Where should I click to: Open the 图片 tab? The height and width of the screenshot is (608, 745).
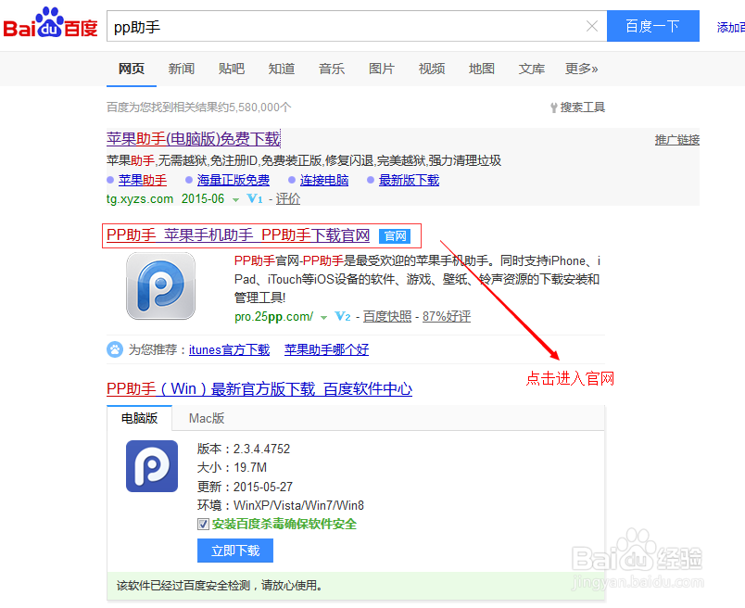382,69
